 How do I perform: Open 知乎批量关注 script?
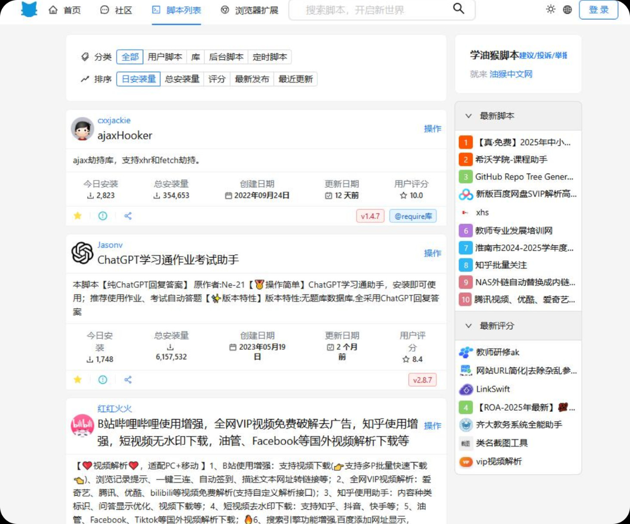[501, 265]
